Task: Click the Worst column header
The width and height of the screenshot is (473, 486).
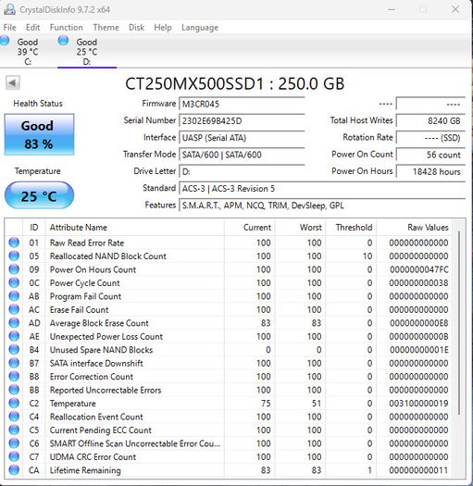Action: (299, 227)
